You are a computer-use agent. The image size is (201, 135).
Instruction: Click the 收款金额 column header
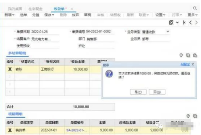click(77, 62)
